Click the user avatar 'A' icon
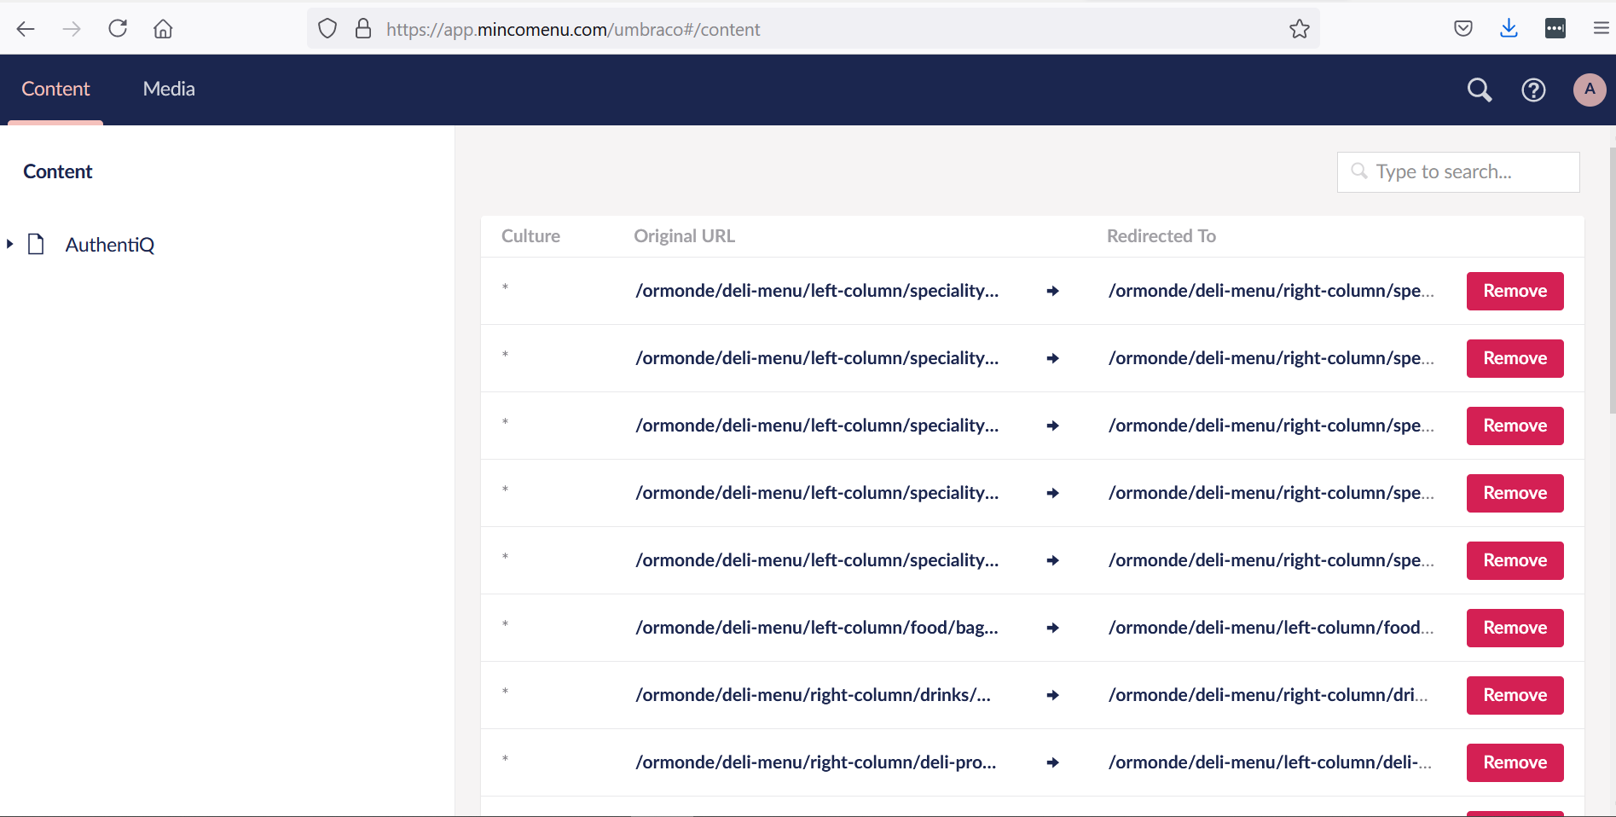1616x817 pixels. pyautogui.click(x=1589, y=90)
